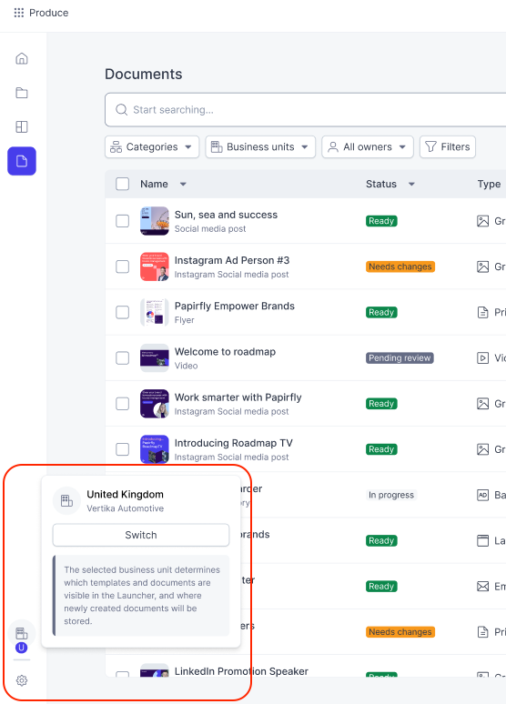
Task: Open settings gear in sidebar
Action: 22,680
